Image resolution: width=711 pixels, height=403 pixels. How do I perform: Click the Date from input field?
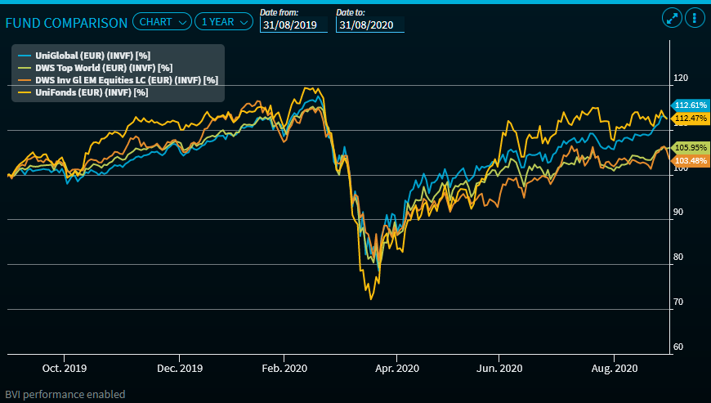(293, 25)
